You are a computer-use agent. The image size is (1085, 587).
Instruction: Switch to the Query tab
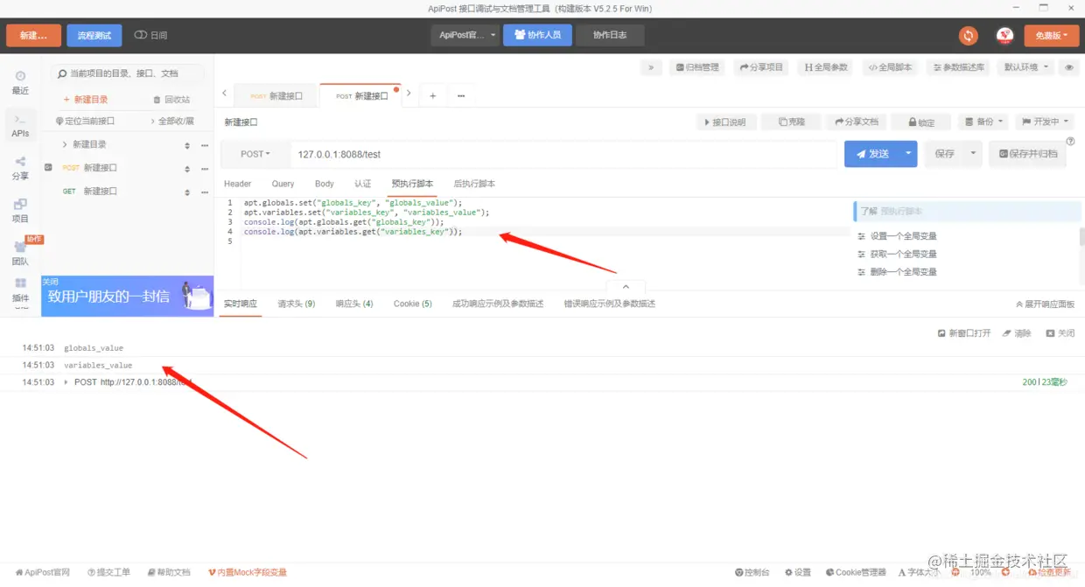coord(283,184)
